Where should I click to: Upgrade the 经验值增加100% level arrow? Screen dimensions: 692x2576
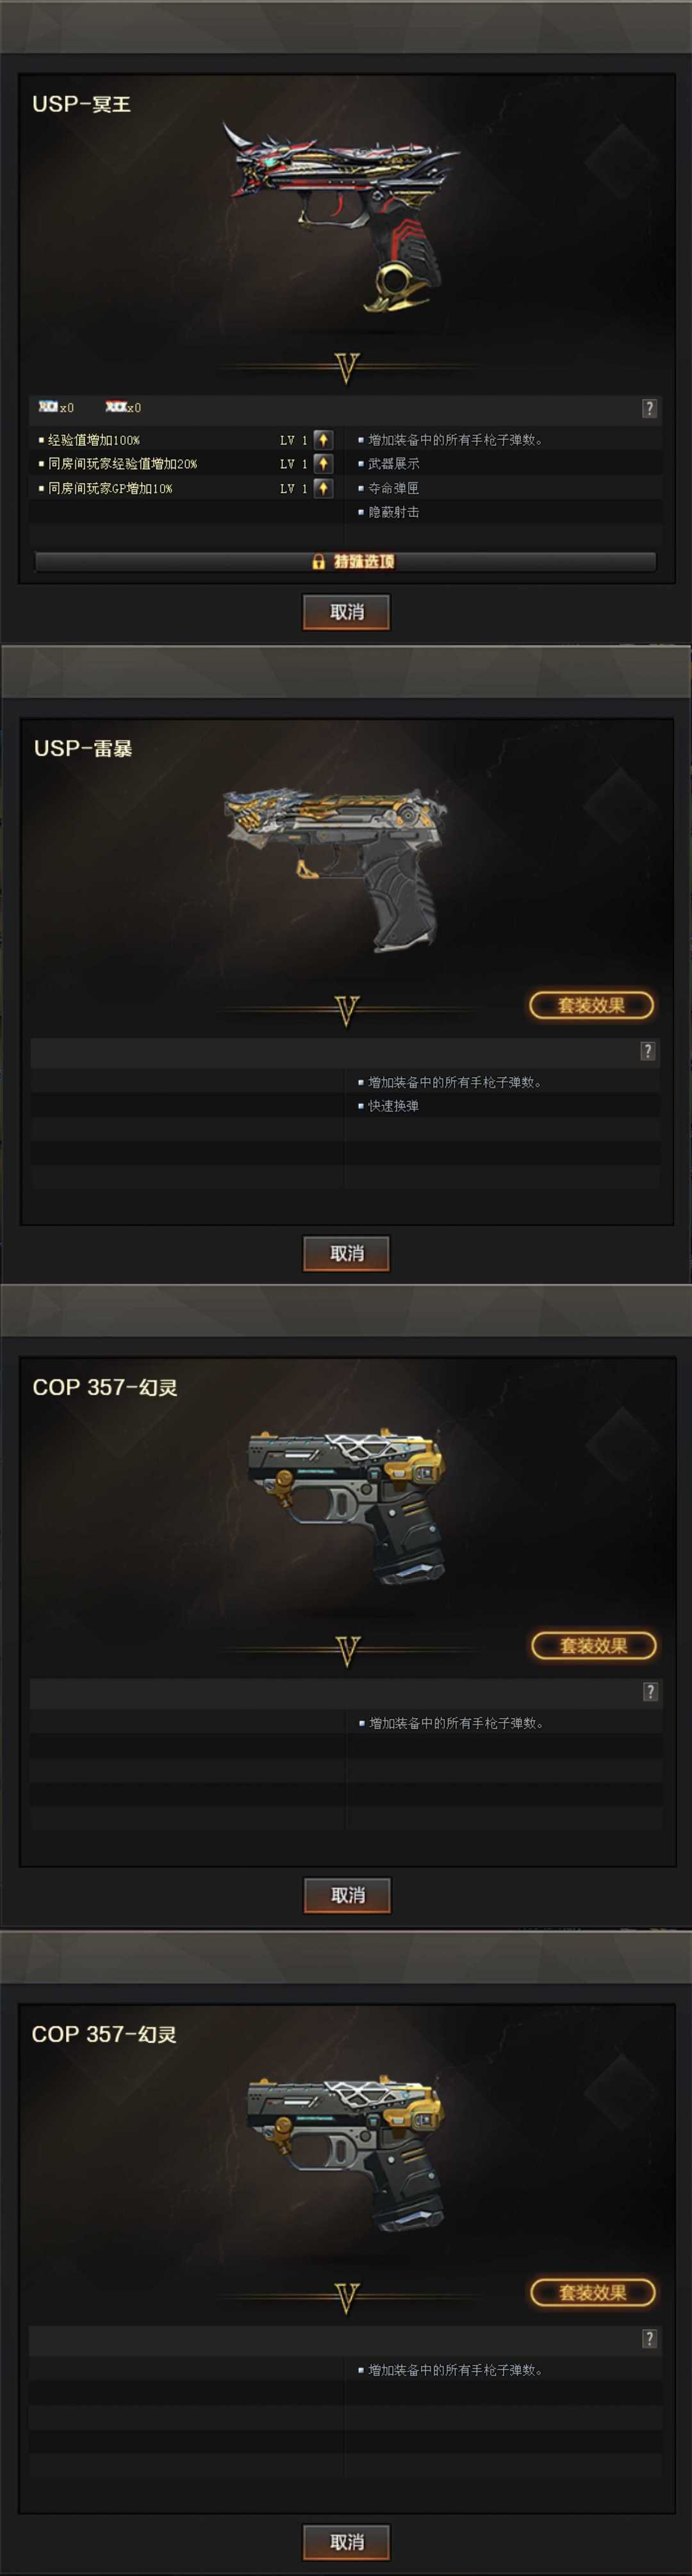323,439
